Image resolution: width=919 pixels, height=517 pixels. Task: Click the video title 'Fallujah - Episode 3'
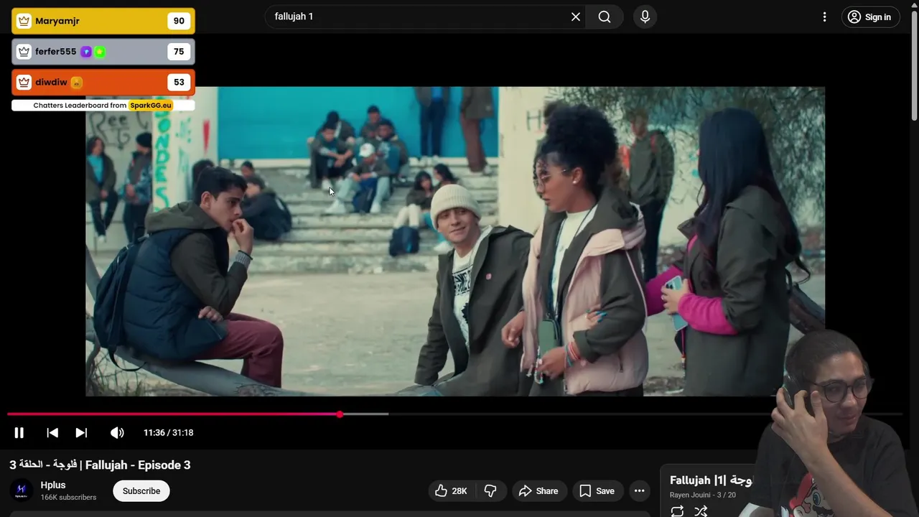click(100, 465)
